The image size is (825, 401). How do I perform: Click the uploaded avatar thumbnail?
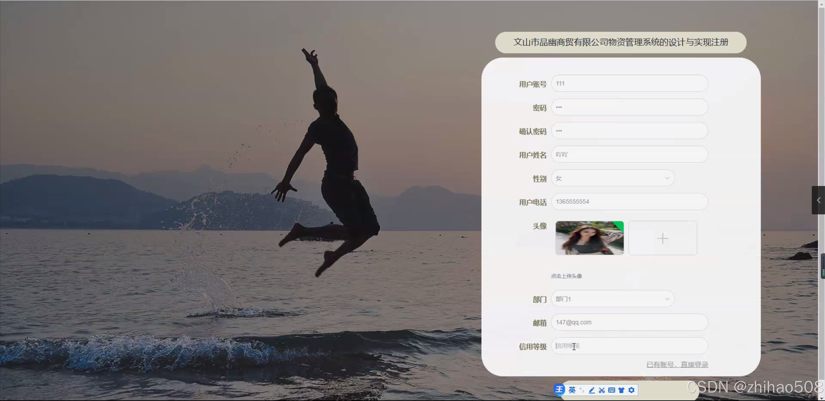(589, 238)
